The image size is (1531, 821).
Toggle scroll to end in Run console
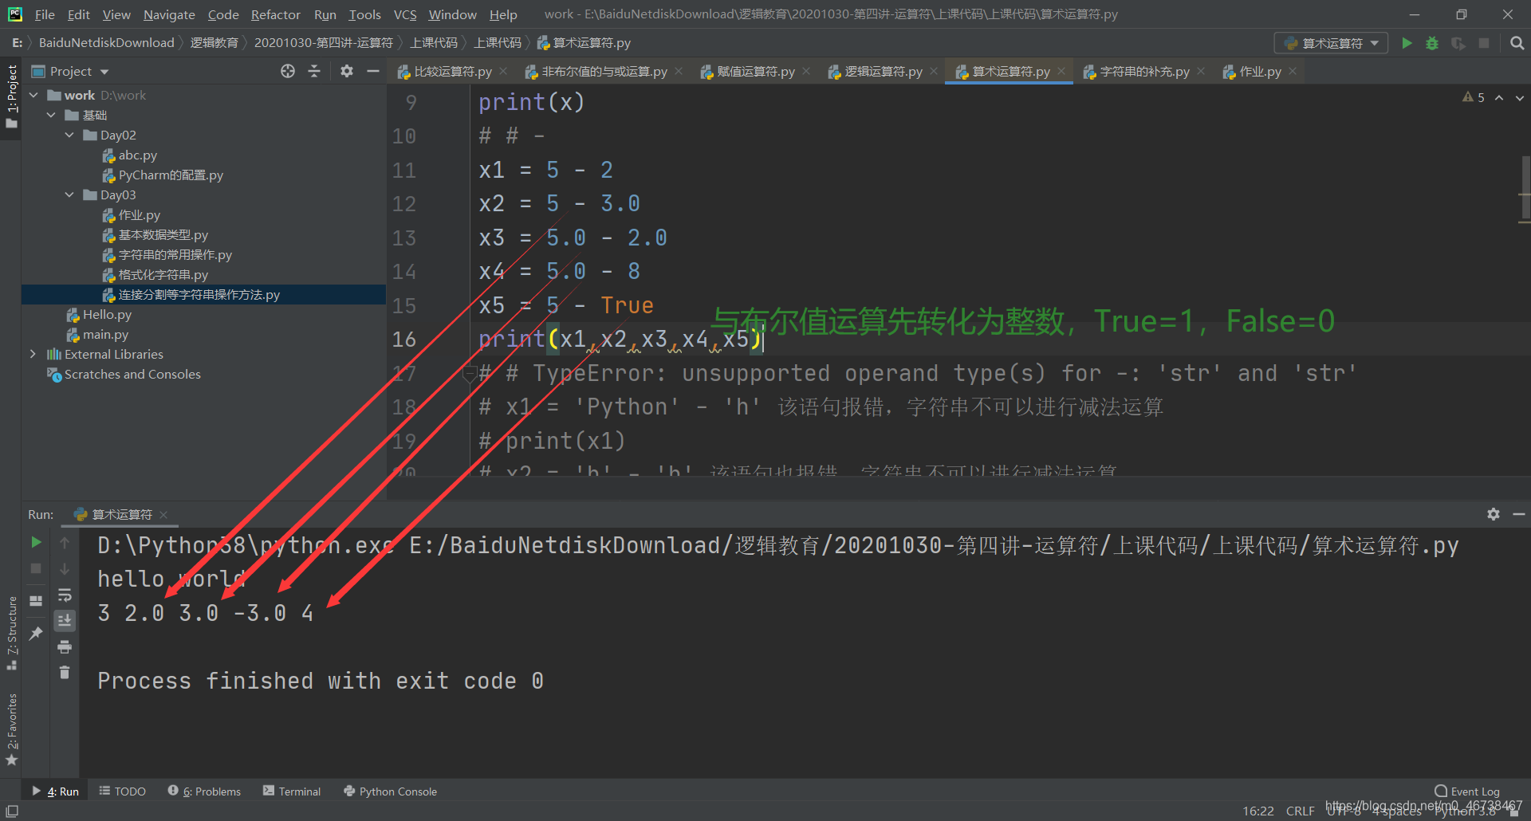pyautogui.click(x=65, y=620)
